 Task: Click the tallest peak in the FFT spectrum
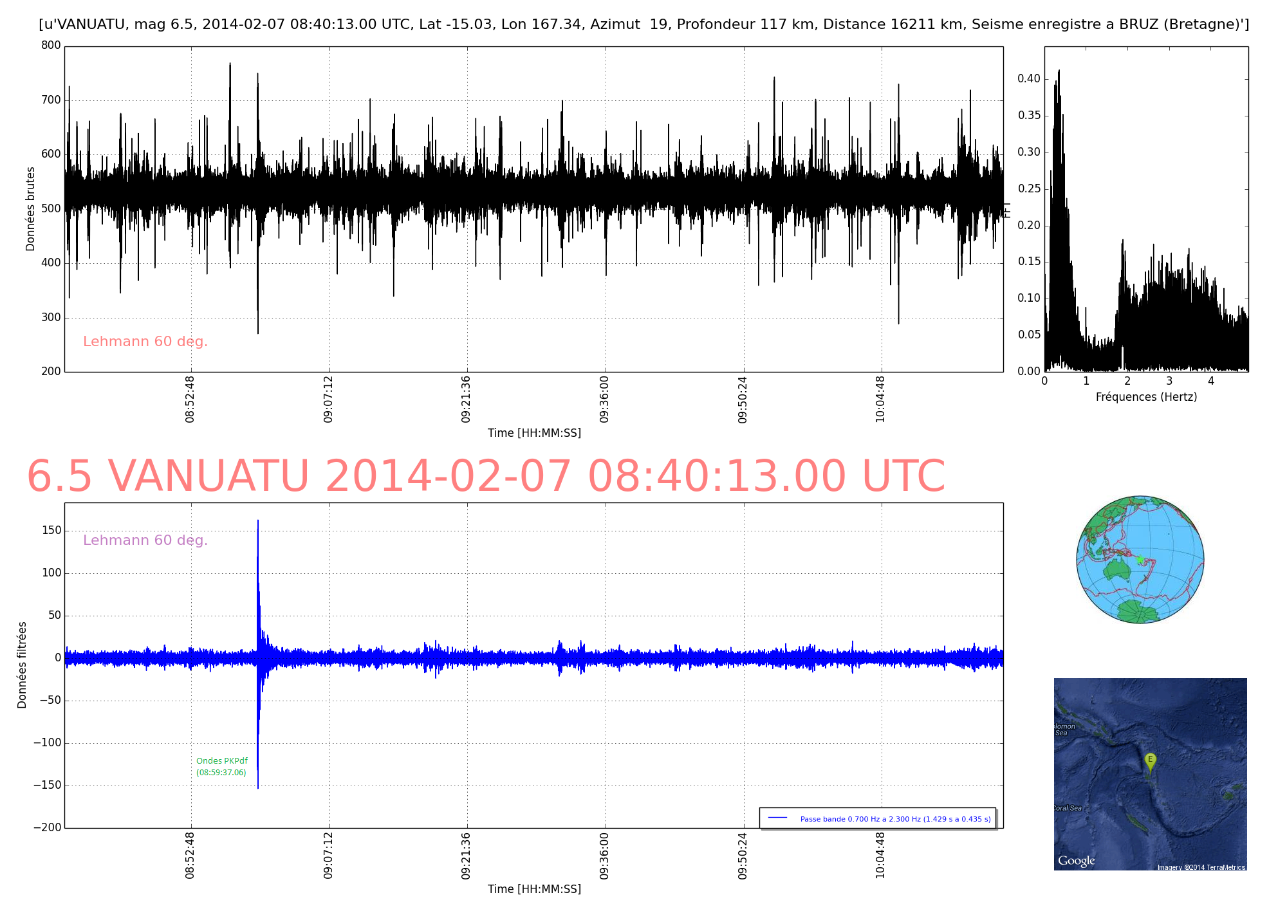point(1059,73)
